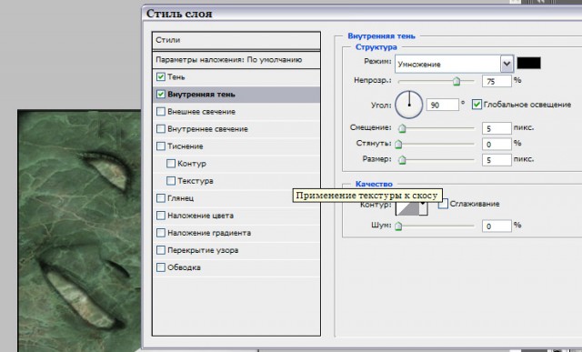Click the Стянуть slider handle

tap(398, 144)
